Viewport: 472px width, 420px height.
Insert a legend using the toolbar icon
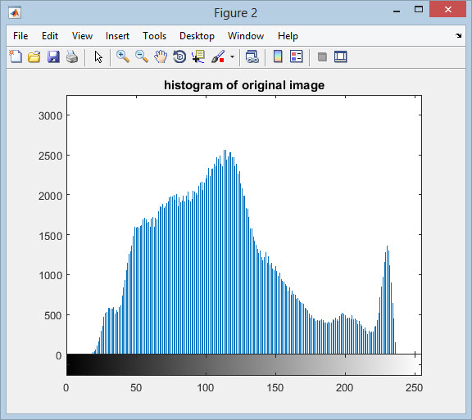pyautogui.click(x=297, y=56)
